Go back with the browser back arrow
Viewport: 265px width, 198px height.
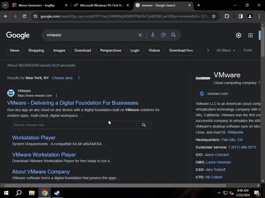[x=6, y=16]
